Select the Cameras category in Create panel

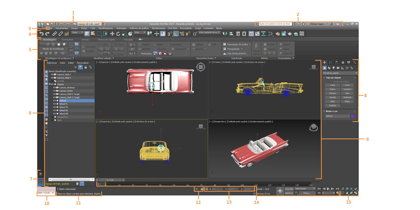point(338,68)
